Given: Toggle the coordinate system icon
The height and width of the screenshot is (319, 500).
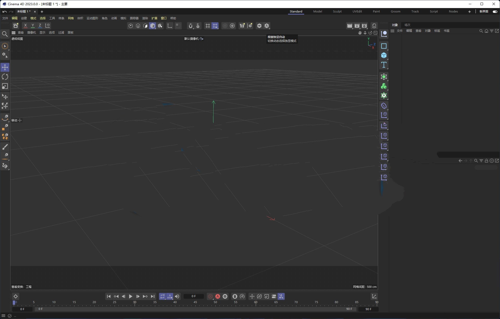Looking at the screenshot, I should coord(47,26).
